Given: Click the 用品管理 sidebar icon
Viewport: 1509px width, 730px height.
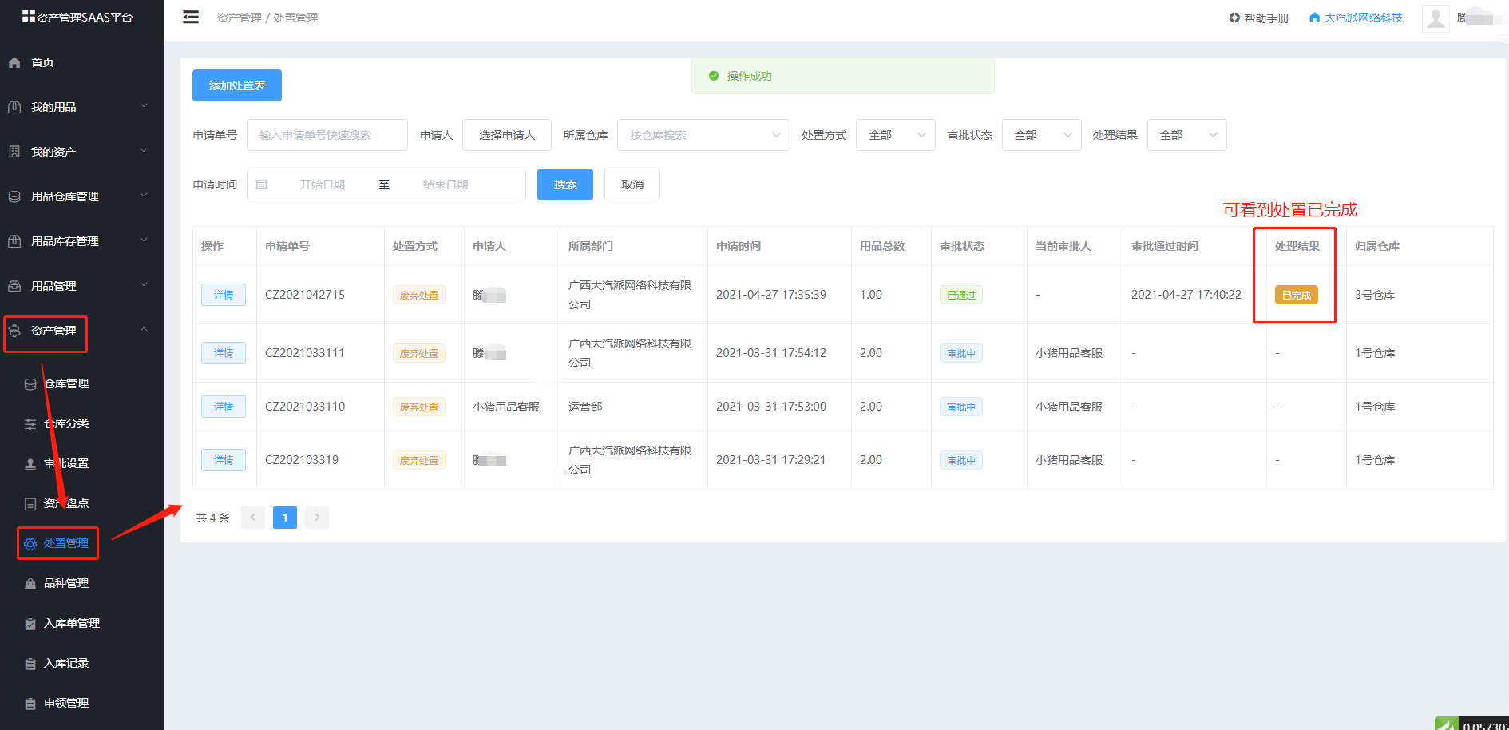Looking at the screenshot, I should pyautogui.click(x=14, y=286).
